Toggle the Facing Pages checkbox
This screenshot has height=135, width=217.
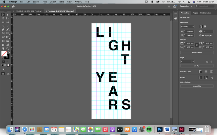(200, 35)
